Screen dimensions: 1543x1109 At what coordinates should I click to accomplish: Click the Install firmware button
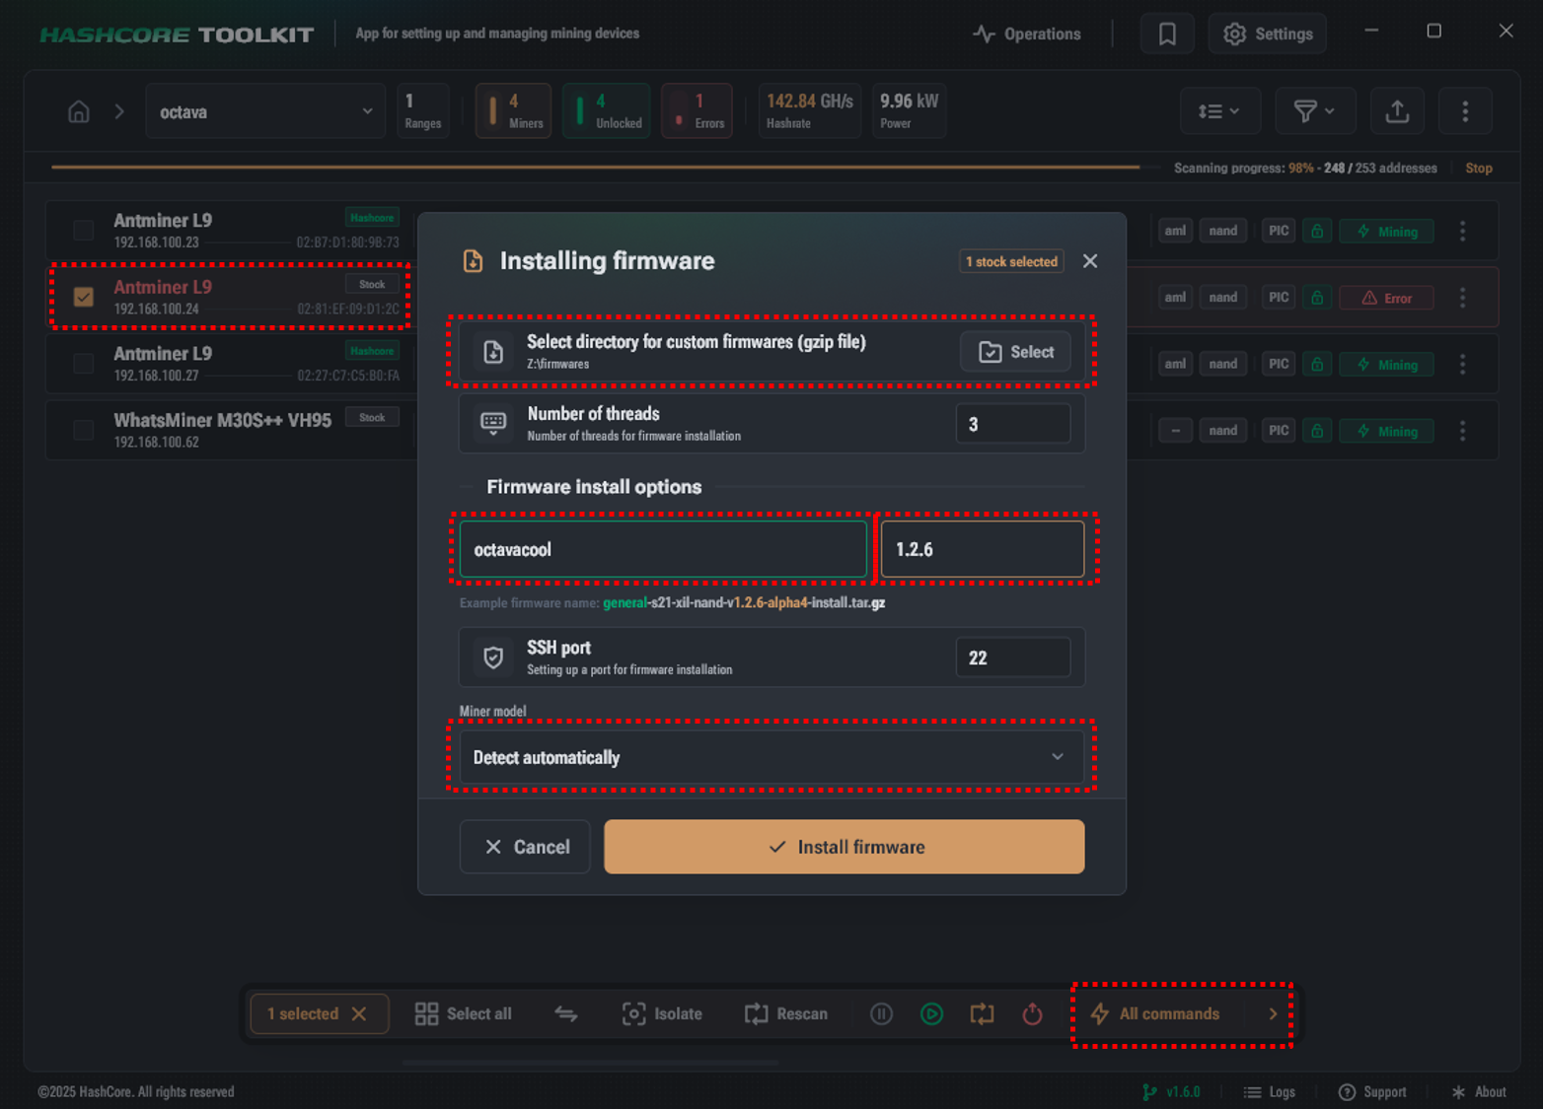844,847
